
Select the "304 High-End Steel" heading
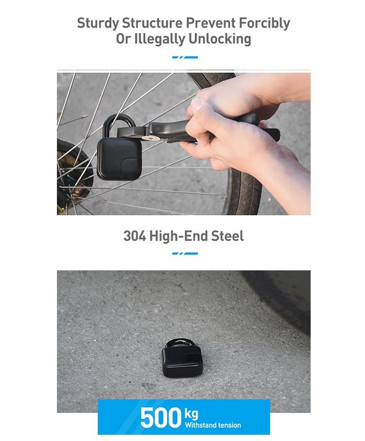[x=183, y=236]
